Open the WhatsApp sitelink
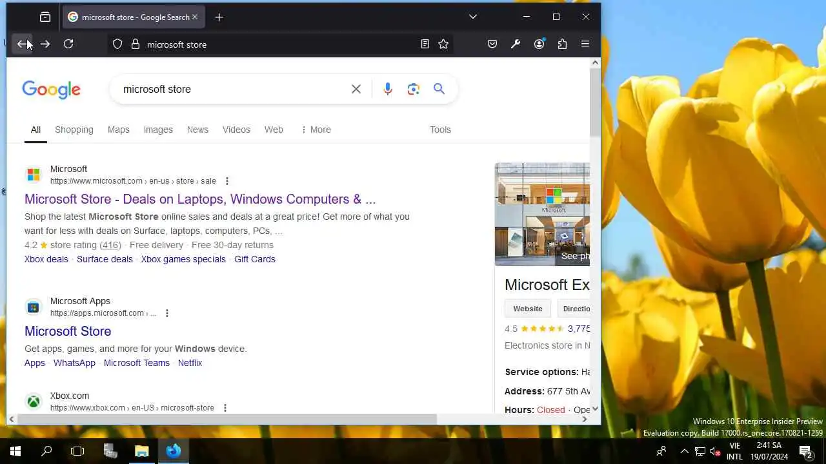The width and height of the screenshot is (826, 464). 74,363
